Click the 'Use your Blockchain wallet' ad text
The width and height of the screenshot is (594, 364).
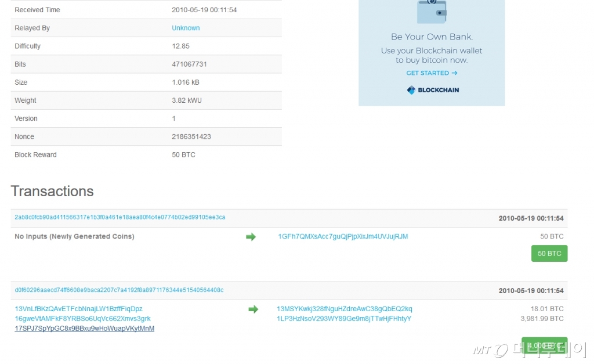(432, 51)
